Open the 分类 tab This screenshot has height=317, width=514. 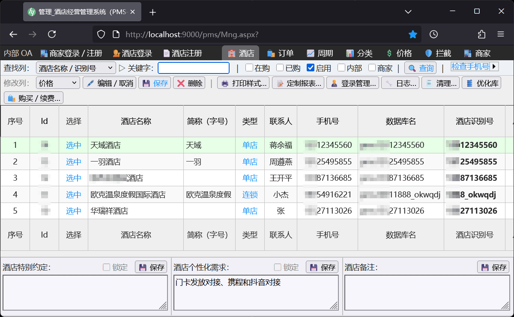360,53
